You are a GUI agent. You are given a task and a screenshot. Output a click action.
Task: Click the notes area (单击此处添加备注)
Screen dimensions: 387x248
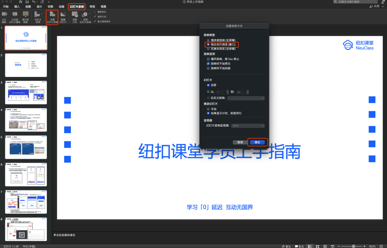(x=64, y=235)
